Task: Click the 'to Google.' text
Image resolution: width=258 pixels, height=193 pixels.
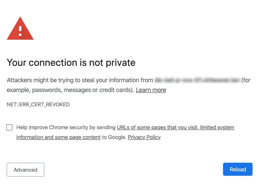Action: (x=114, y=137)
